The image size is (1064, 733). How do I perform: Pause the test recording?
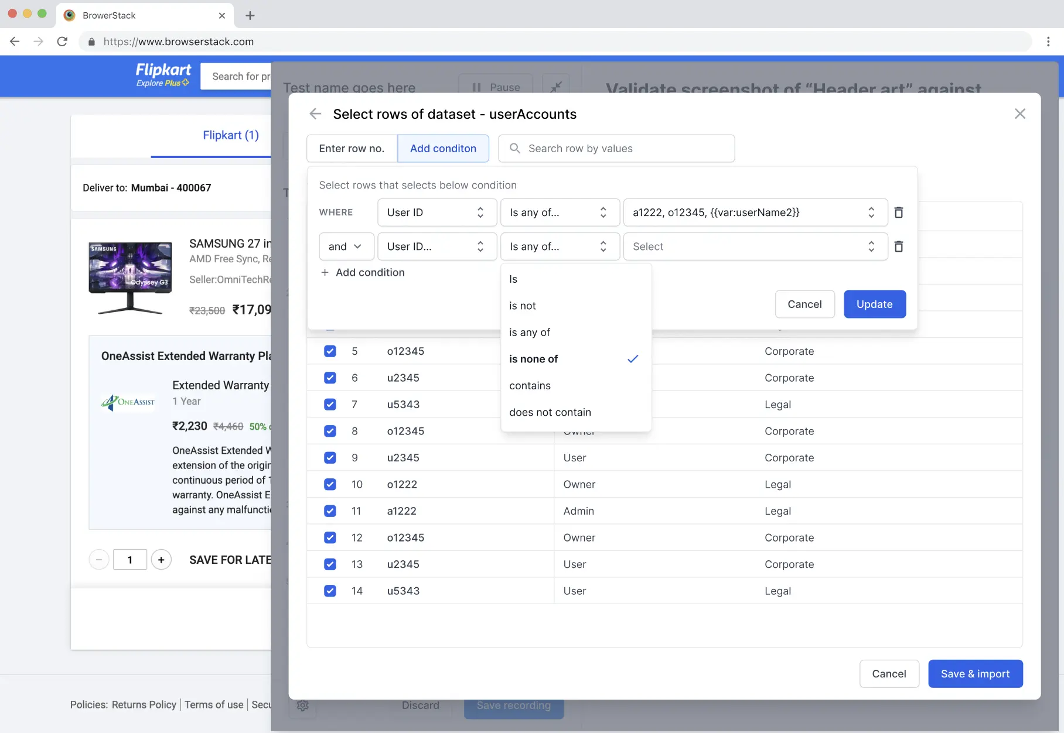(x=495, y=87)
